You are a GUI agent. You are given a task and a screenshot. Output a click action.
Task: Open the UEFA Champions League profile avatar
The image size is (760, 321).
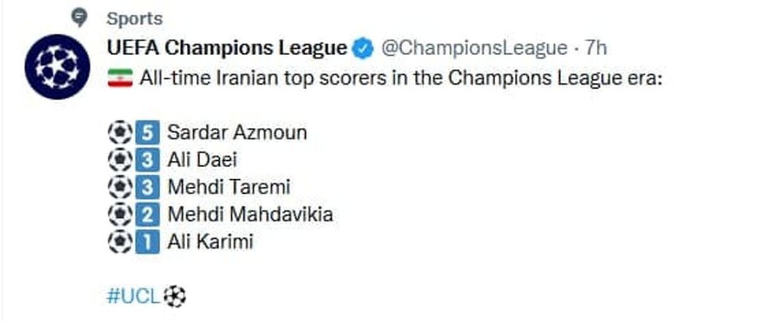pos(58,66)
